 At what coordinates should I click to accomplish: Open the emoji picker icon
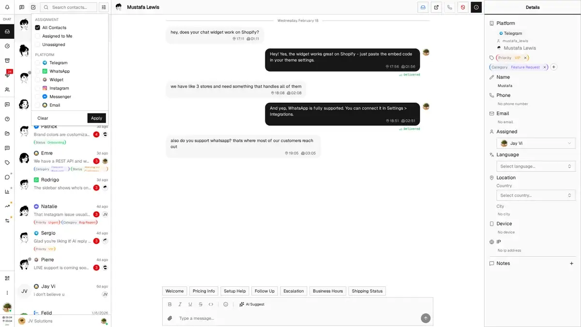[226, 304]
